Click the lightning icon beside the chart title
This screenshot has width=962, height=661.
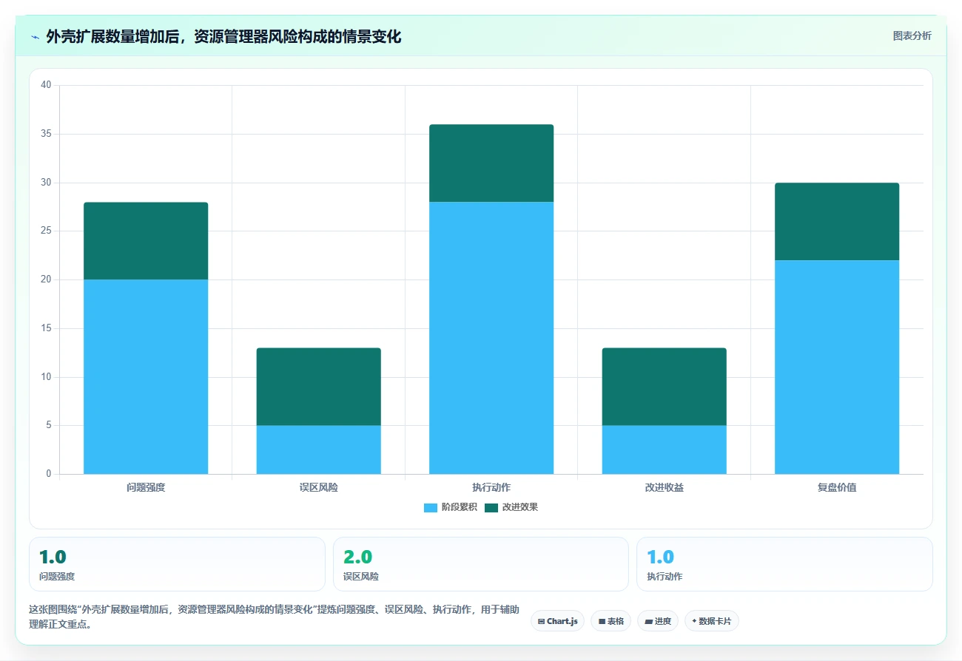[36, 37]
